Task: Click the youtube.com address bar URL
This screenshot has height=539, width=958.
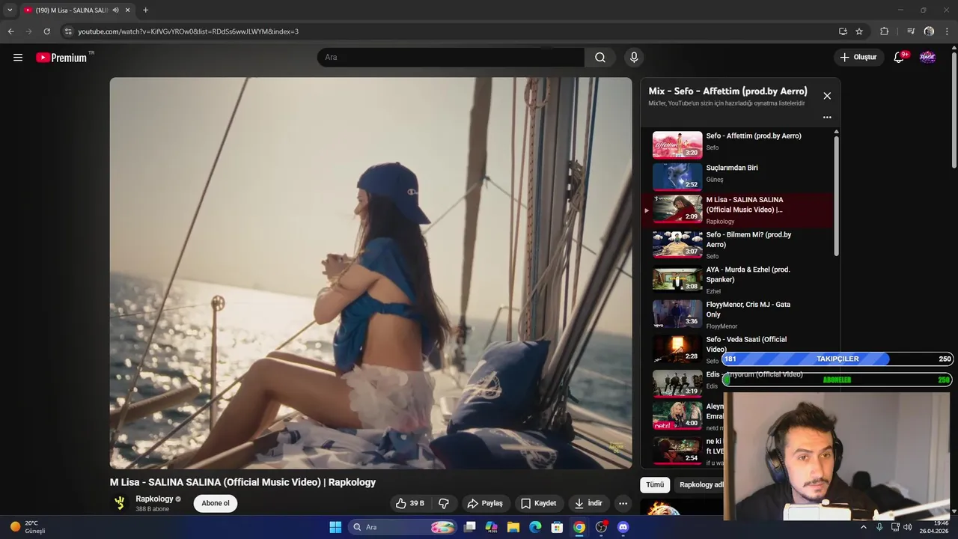Action: [x=188, y=31]
